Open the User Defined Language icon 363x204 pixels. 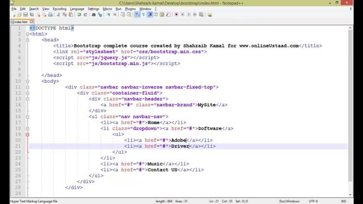[156, 15]
